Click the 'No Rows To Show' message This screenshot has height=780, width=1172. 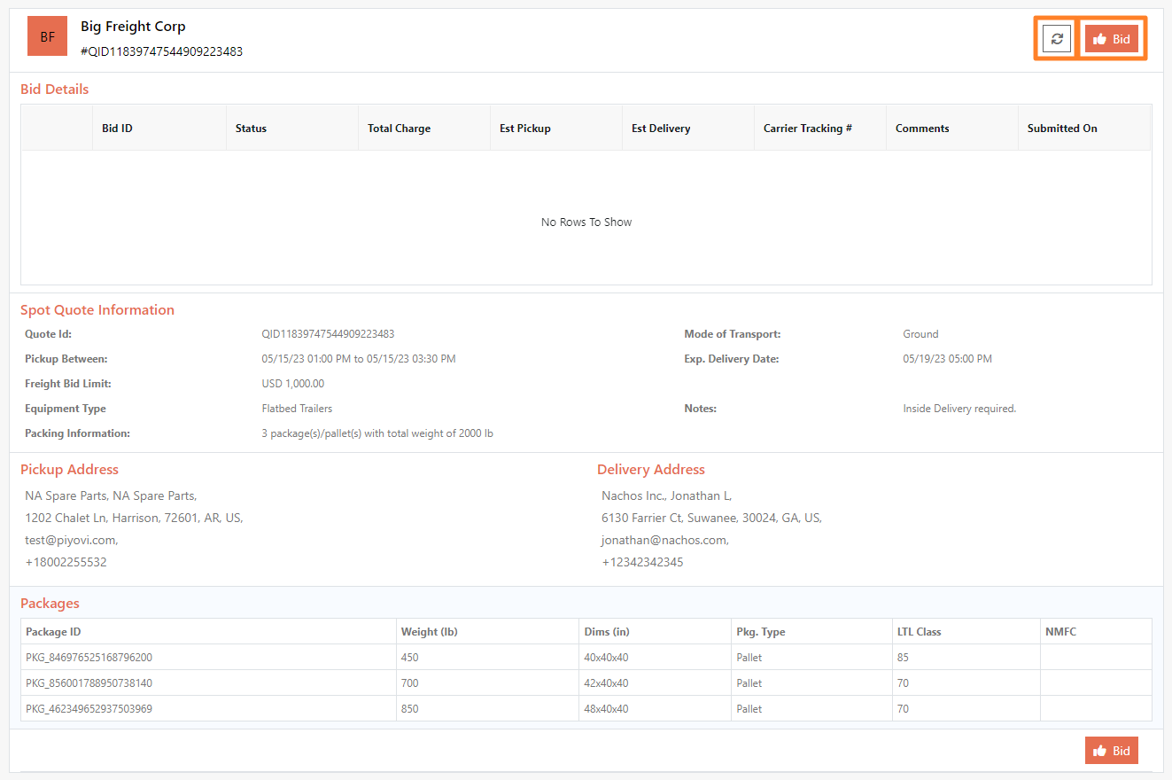[586, 222]
